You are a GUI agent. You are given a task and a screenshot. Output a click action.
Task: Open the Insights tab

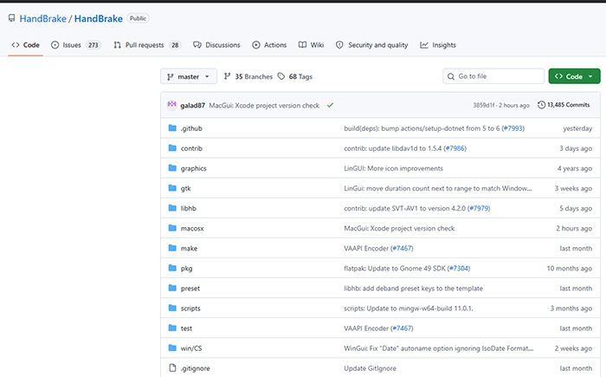click(438, 45)
